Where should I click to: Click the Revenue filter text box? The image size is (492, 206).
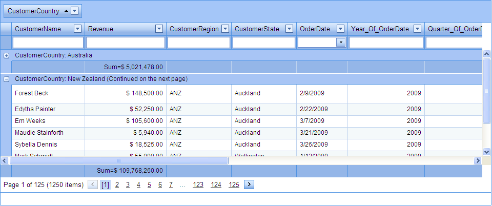(126, 43)
